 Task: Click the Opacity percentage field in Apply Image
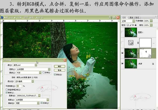pos(19,86)
